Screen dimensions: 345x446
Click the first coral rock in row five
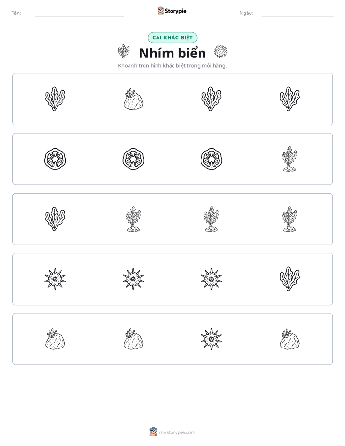coord(55,339)
